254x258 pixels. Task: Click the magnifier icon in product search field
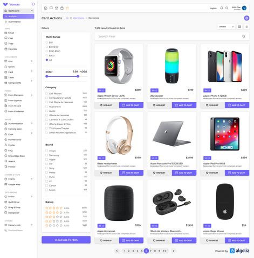click(x=244, y=37)
